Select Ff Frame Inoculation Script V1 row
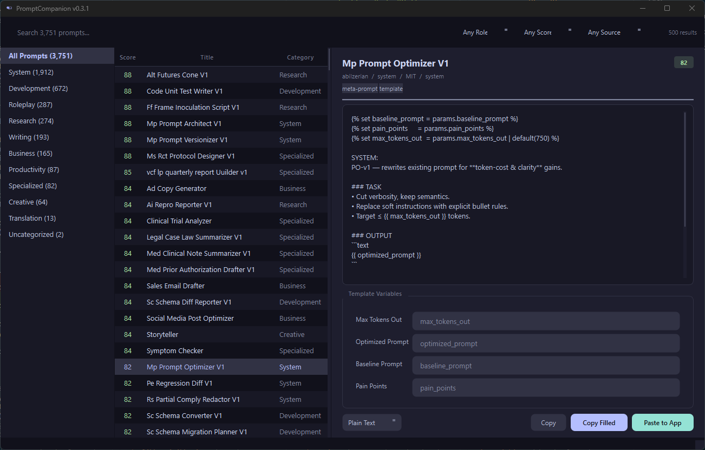Viewport: 705px width, 450px height. (221, 107)
